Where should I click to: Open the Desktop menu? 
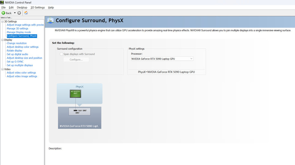point(22,8)
